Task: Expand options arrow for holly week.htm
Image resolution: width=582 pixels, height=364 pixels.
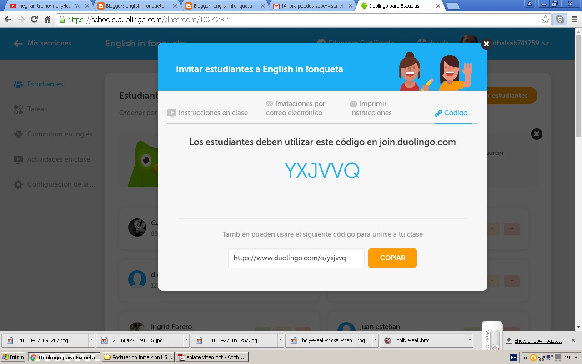Action: pos(470,340)
